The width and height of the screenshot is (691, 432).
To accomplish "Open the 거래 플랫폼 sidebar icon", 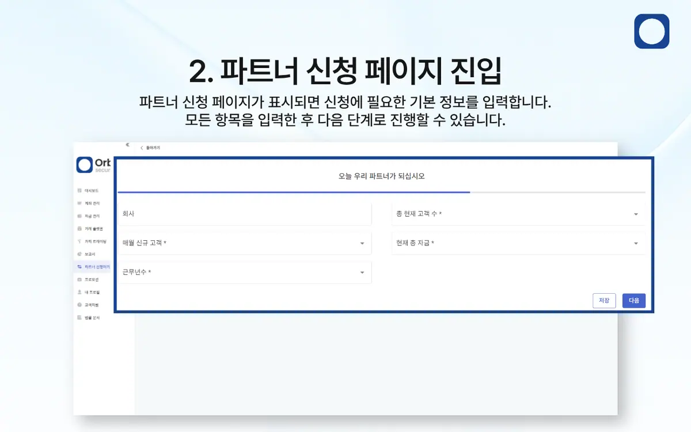I will (79, 229).
